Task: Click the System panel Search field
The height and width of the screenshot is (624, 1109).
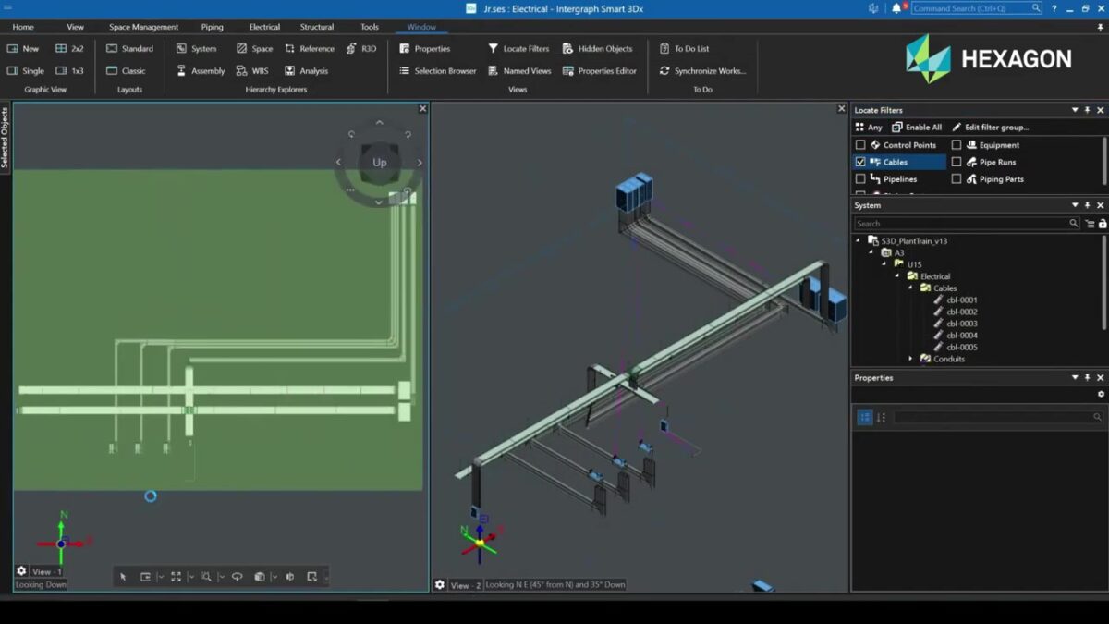Action: click(967, 224)
